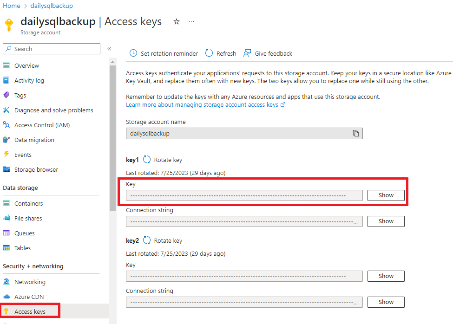Click the sidebar vertical scrollbar thumb
Screen dimensions: 453x324
(x=113, y=138)
